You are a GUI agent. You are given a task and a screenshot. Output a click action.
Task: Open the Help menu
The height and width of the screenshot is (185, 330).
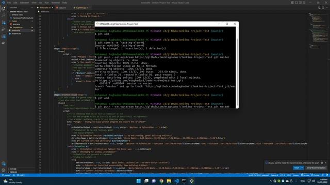click(64, 3)
